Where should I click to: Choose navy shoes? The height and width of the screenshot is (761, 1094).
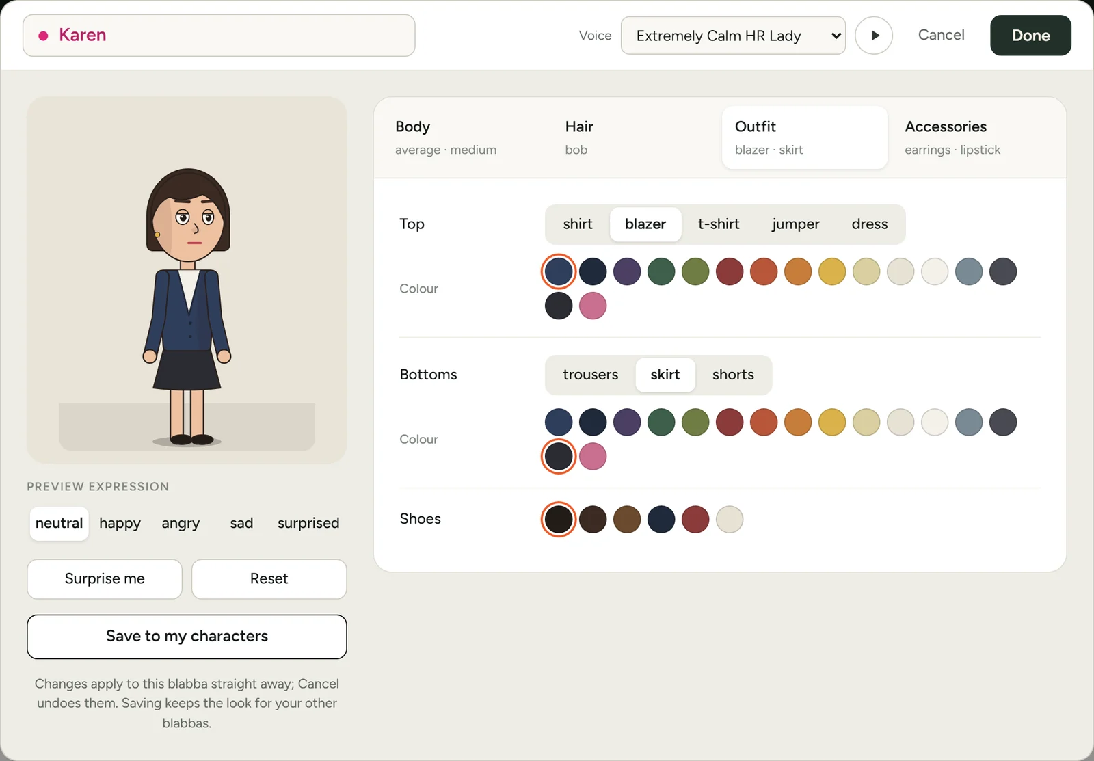661,519
